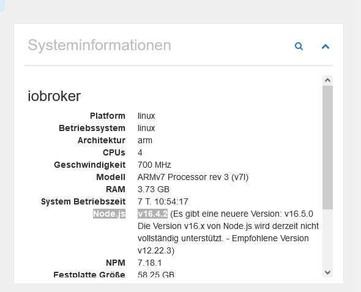Viewport: 361px width, 292px height.
Task: Click the highlighted Node.js label
Action: click(109, 214)
